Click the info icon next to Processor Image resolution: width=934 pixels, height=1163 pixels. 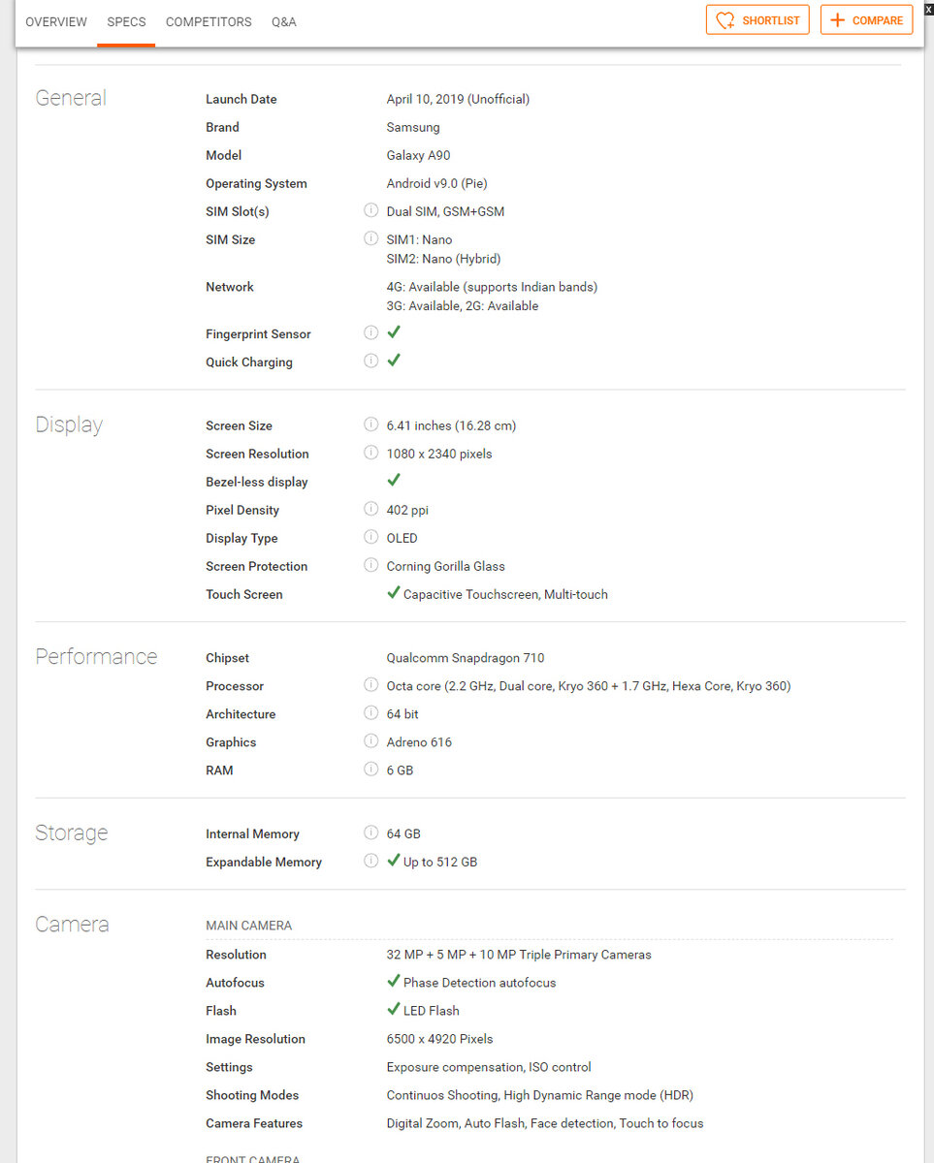coord(370,685)
